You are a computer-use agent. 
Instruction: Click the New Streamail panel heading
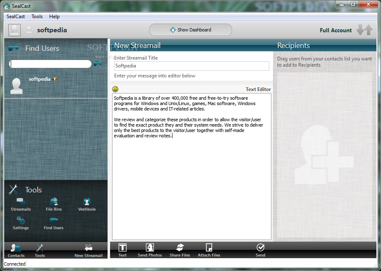click(x=137, y=46)
